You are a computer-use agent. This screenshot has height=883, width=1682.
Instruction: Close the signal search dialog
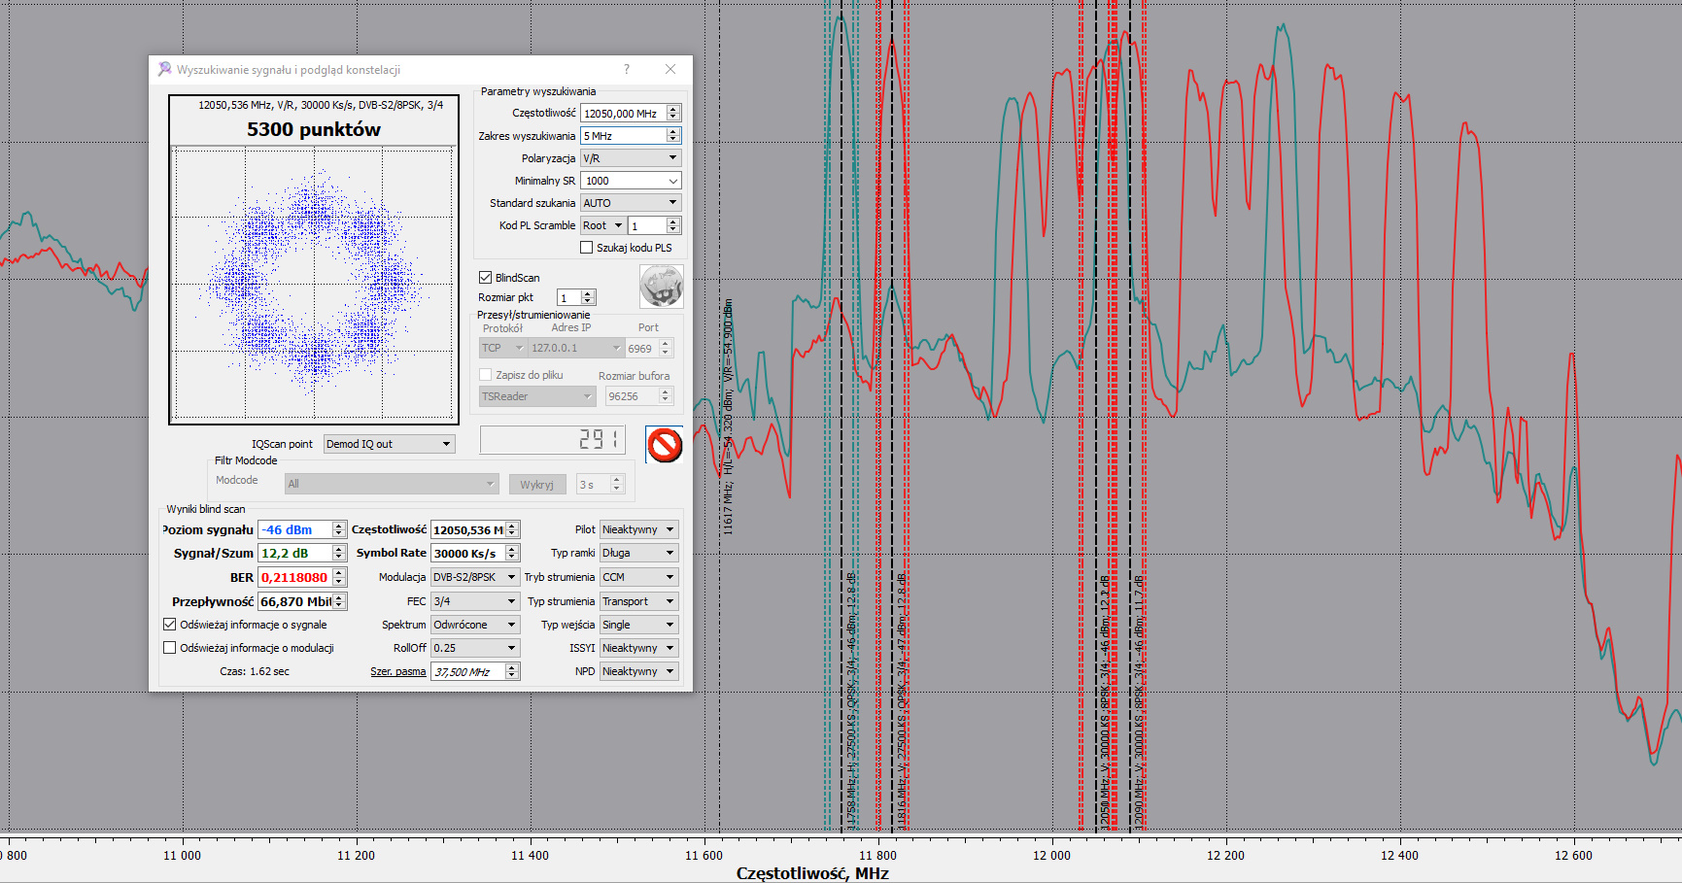670,69
